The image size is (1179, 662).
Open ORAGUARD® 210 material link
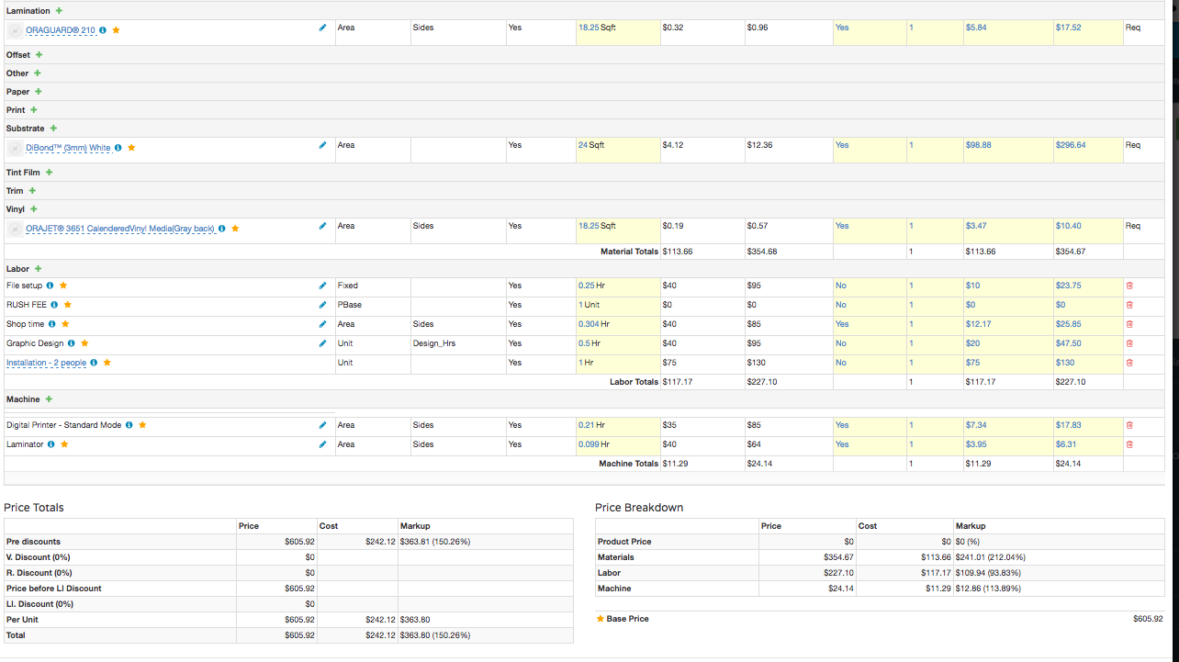pyautogui.click(x=61, y=30)
